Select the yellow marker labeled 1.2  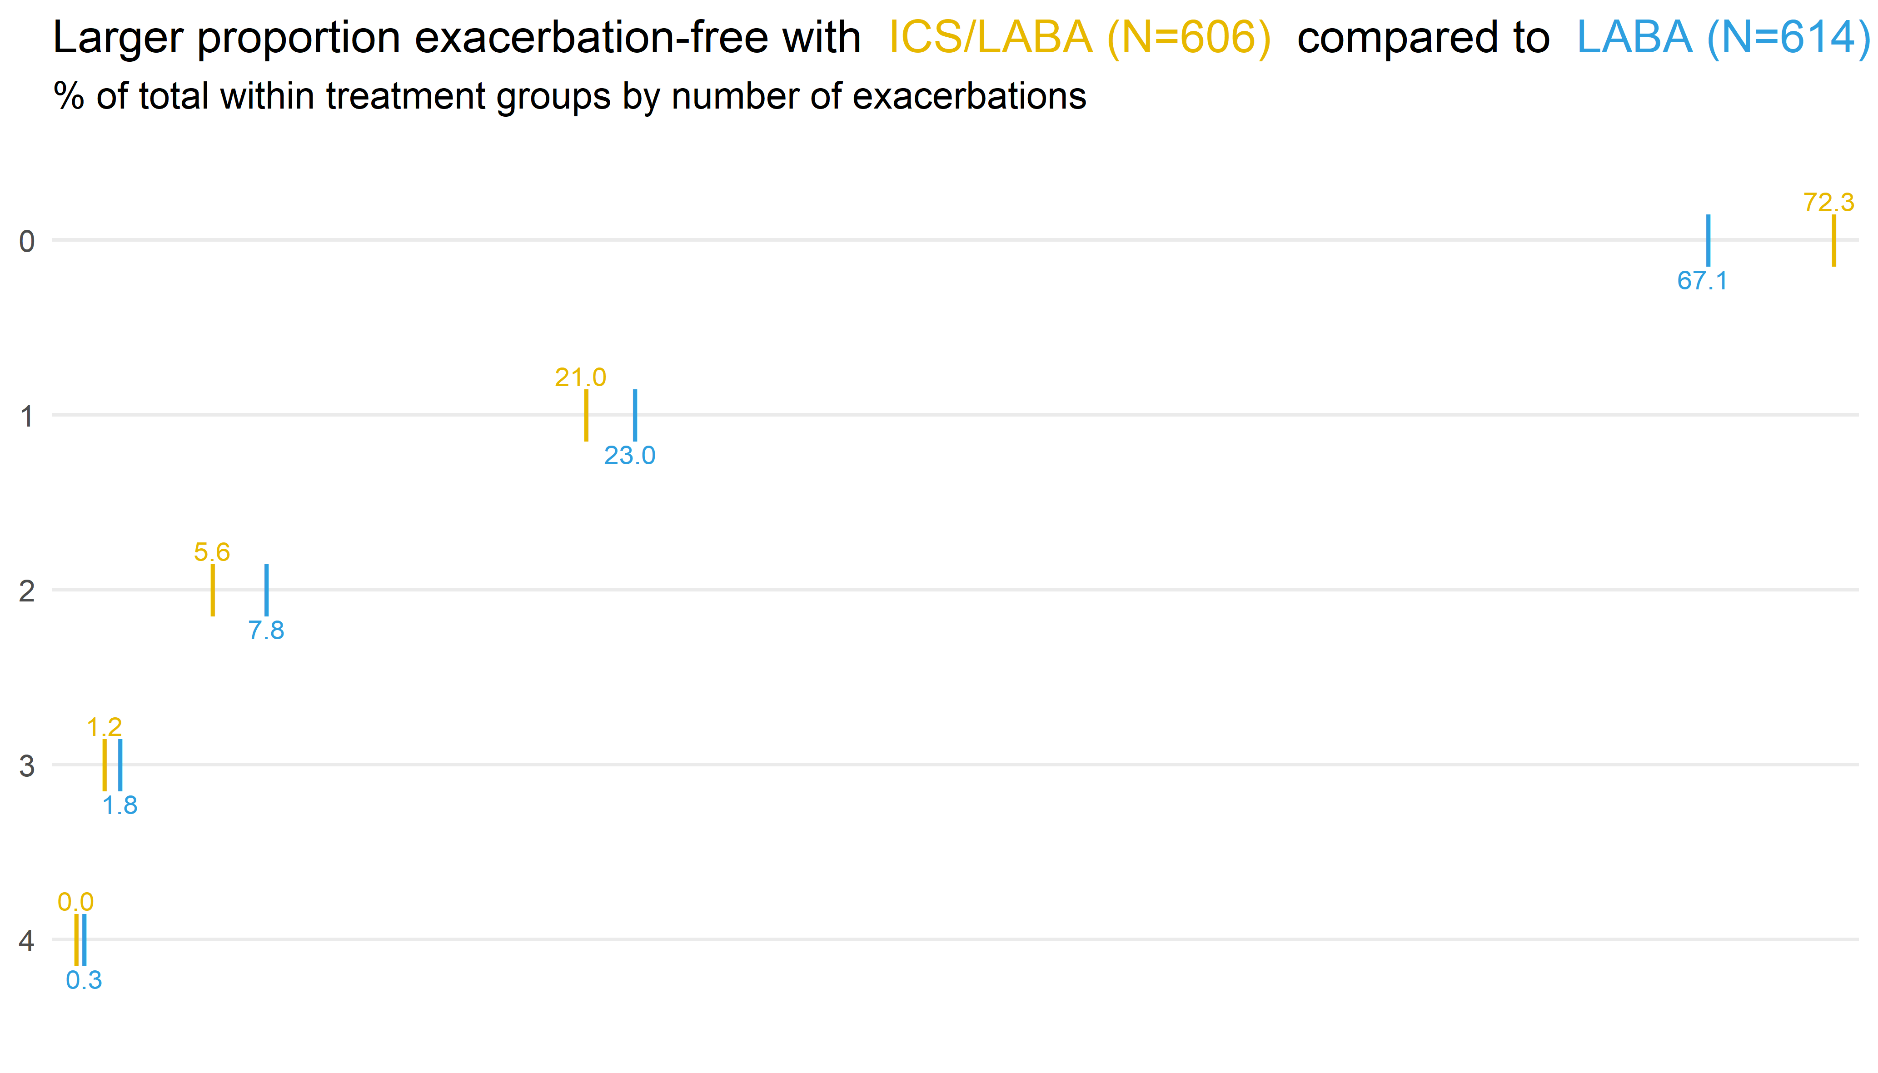pos(105,765)
